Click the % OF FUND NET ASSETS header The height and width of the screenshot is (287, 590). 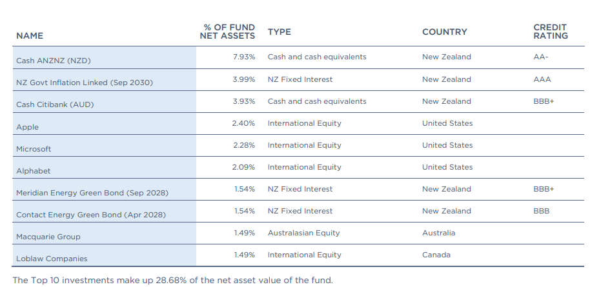pos(227,32)
